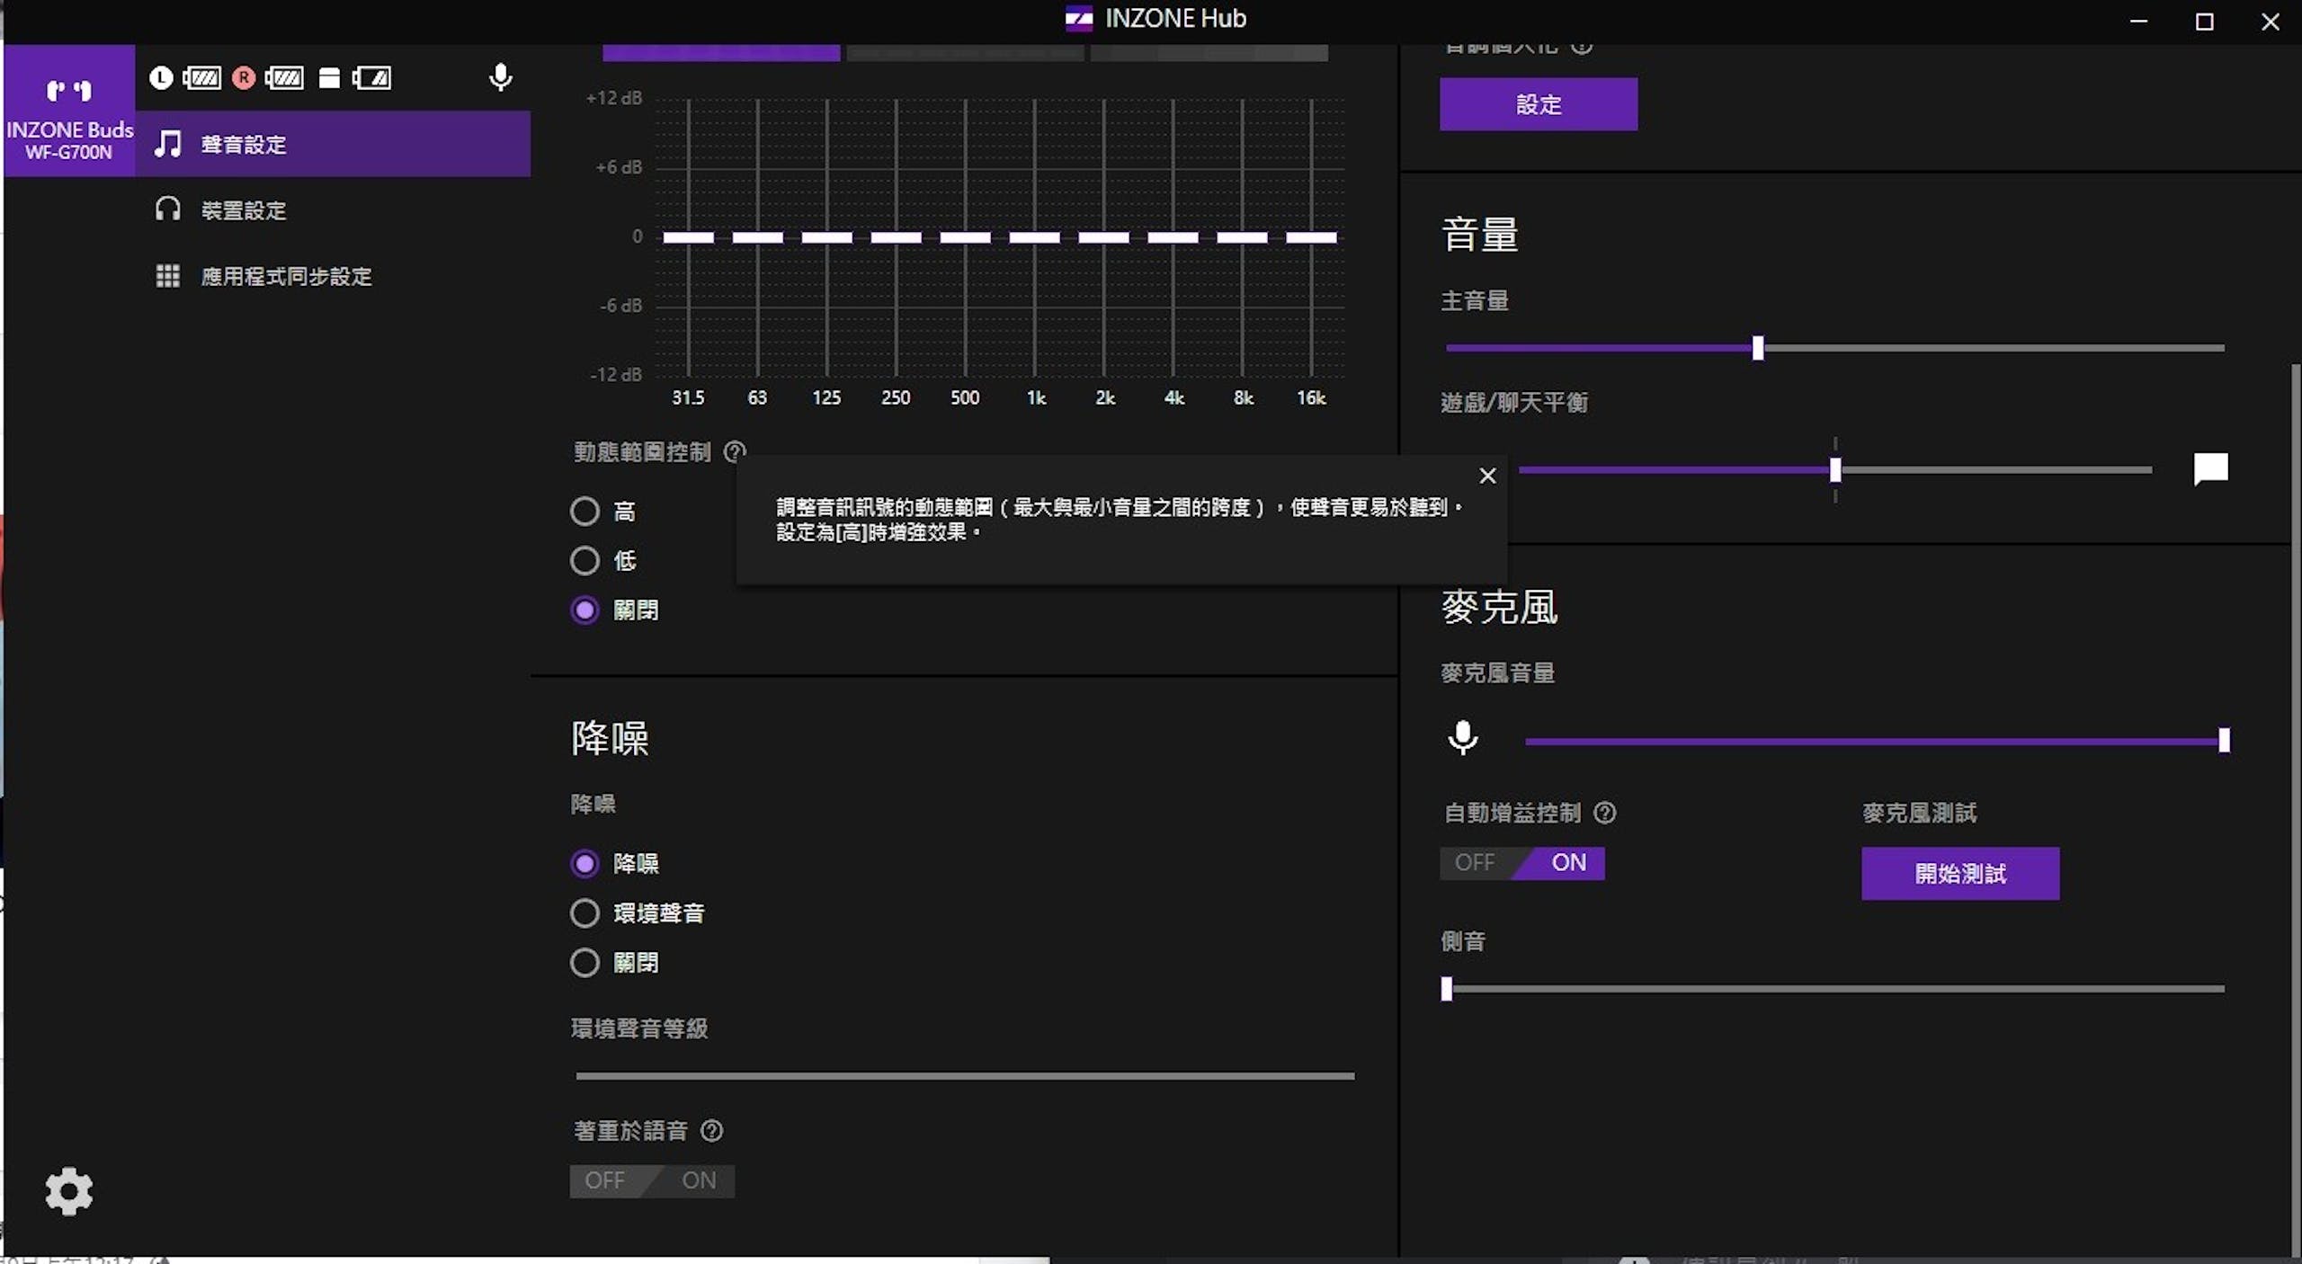Close the dynamic range tooltip popup

(1488, 476)
